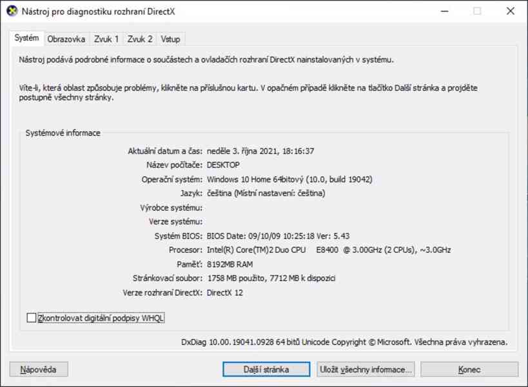The height and width of the screenshot is (387, 528).
Task: Click the 'Paměť:' label
Action: [190, 264]
